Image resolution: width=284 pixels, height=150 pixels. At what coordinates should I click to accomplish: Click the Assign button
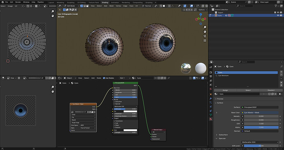pos(225,90)
